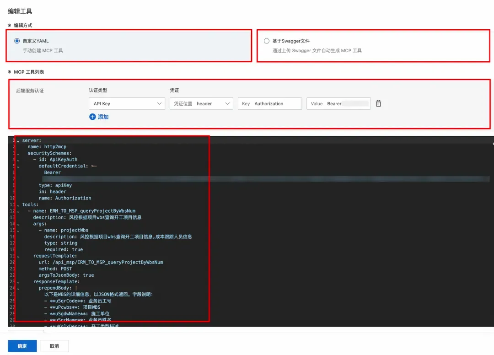Click the 'name: Authorization' code line
The width and height of the screenshot is (494, 355).
[65, 198]
